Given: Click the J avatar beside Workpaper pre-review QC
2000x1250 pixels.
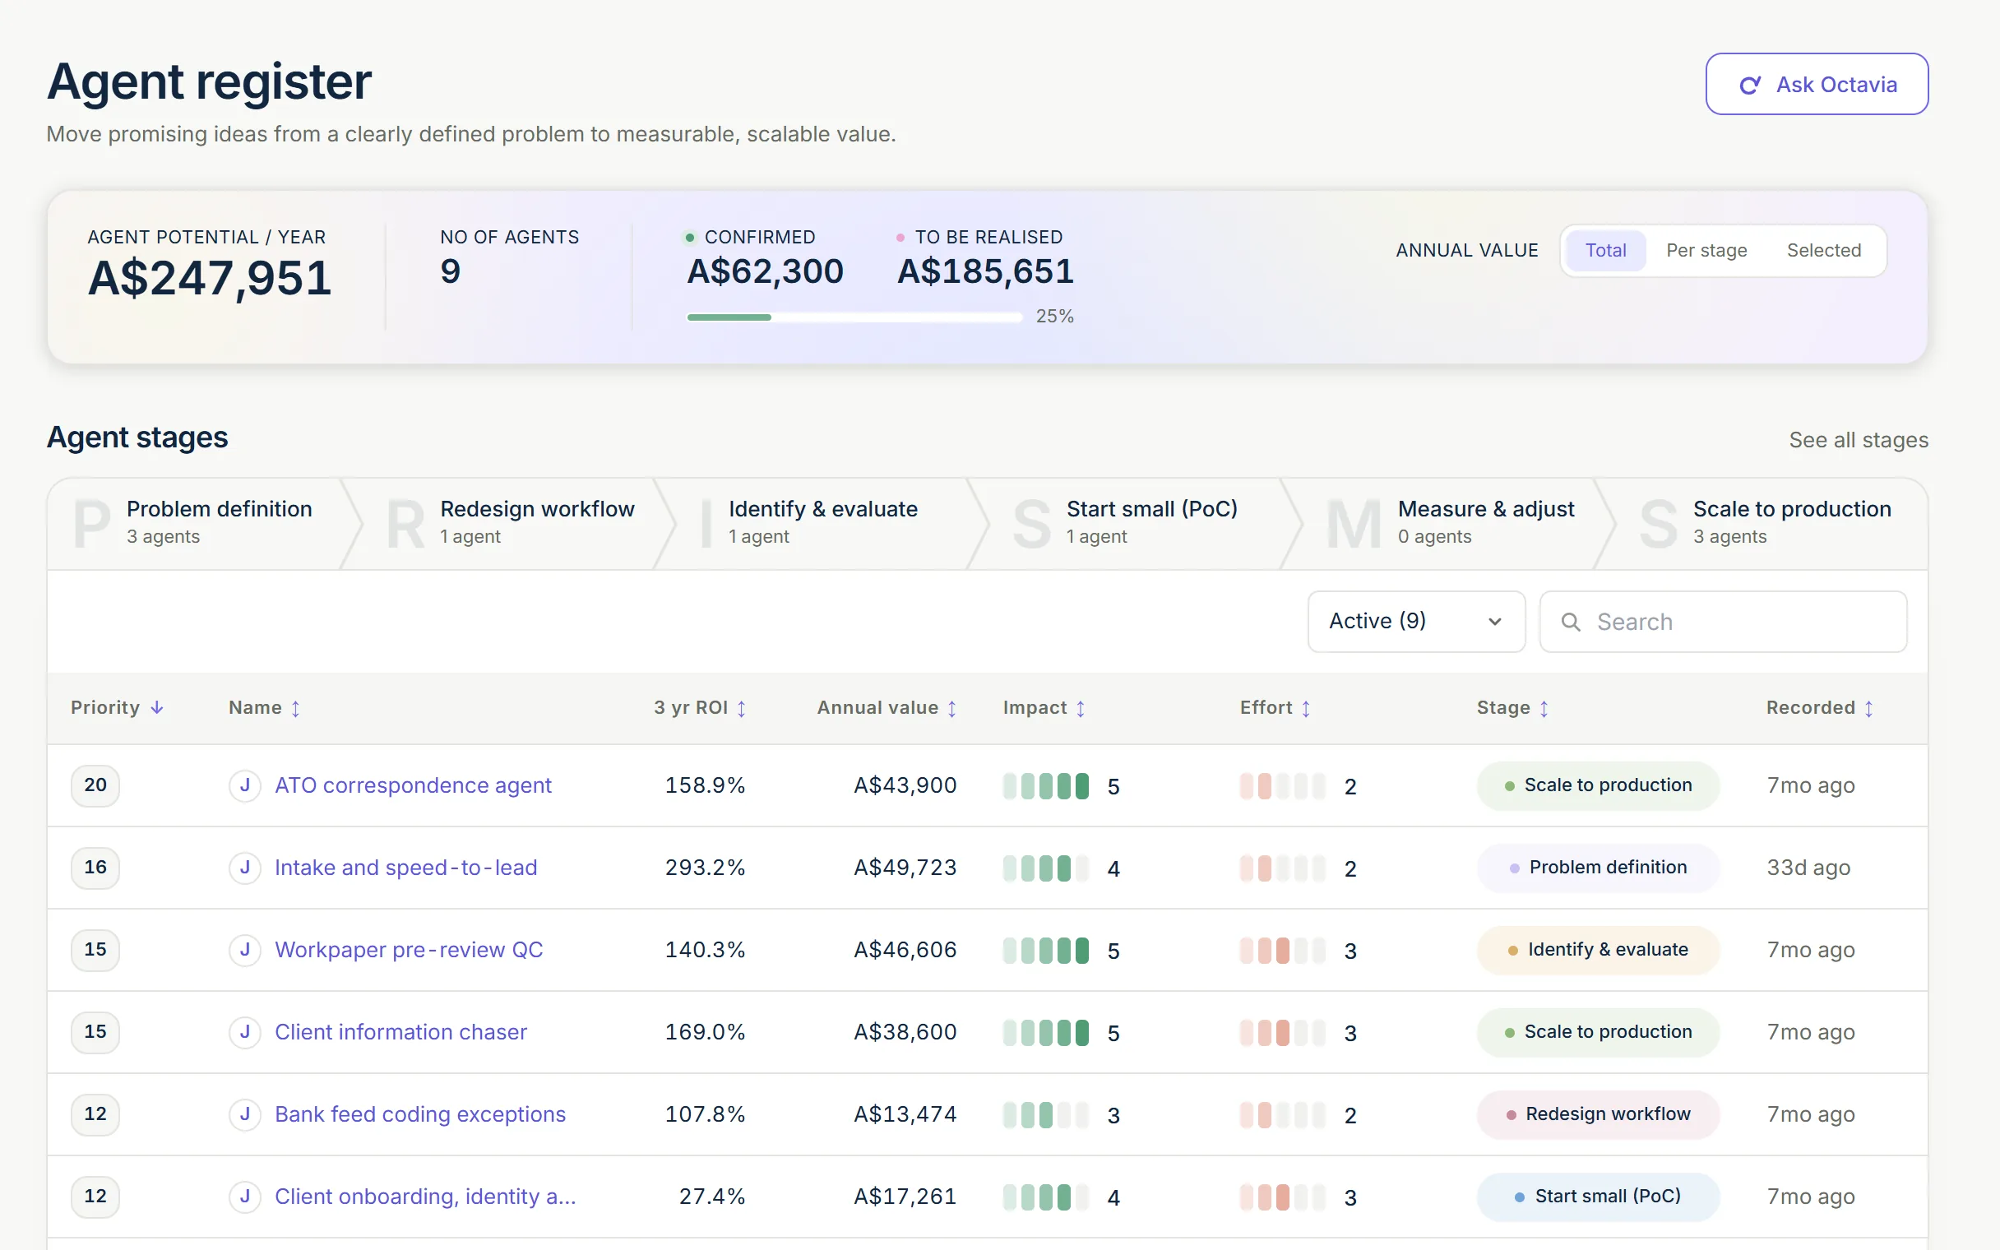Looking at the screenshot, I should [x=244, y=950].
